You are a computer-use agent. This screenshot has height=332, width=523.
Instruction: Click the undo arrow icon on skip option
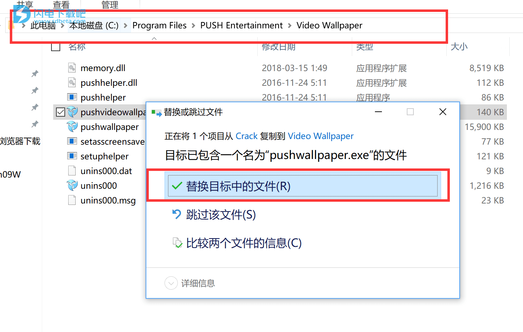tap(177, 214)
